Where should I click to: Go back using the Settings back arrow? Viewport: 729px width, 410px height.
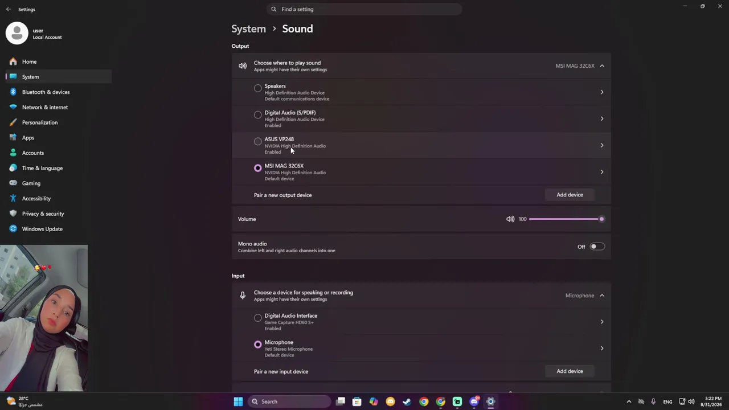[8, 9]
